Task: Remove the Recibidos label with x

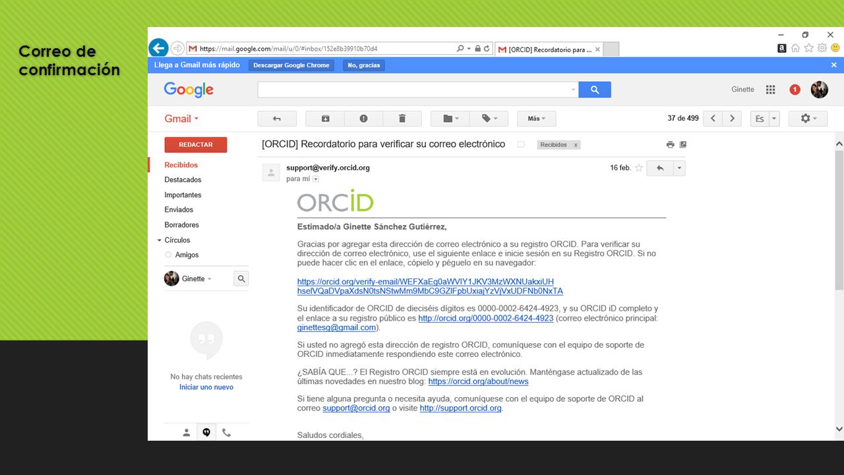Action: (x=576, y=145)
